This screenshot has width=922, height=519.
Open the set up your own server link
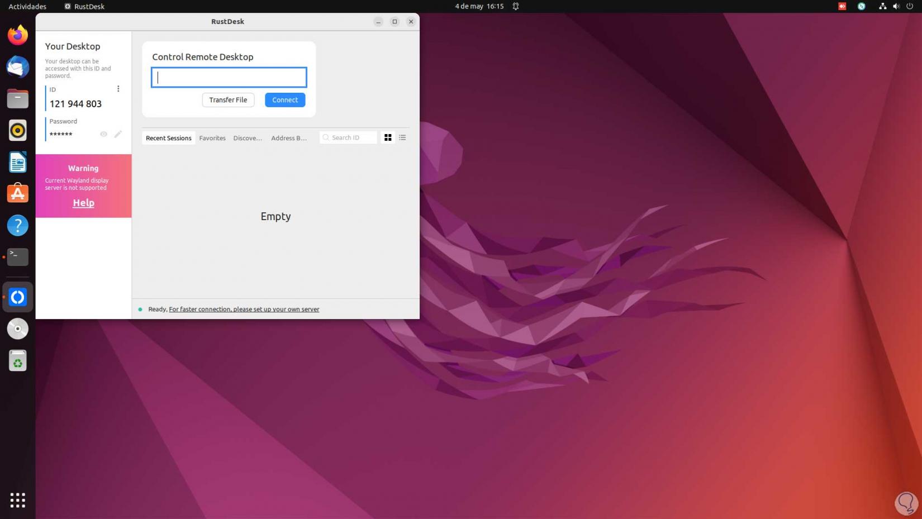tap(244, 309)
